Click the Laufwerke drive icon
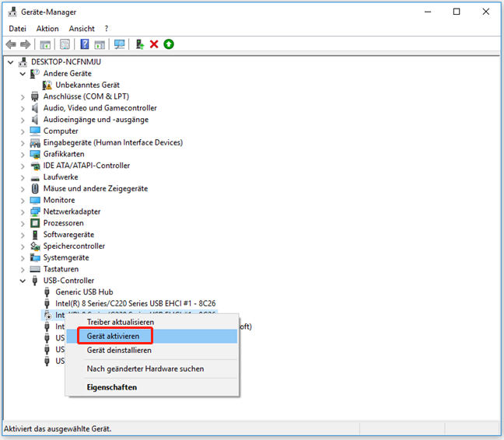This screenshot has width=504, height=440. [x=35, y=178]
